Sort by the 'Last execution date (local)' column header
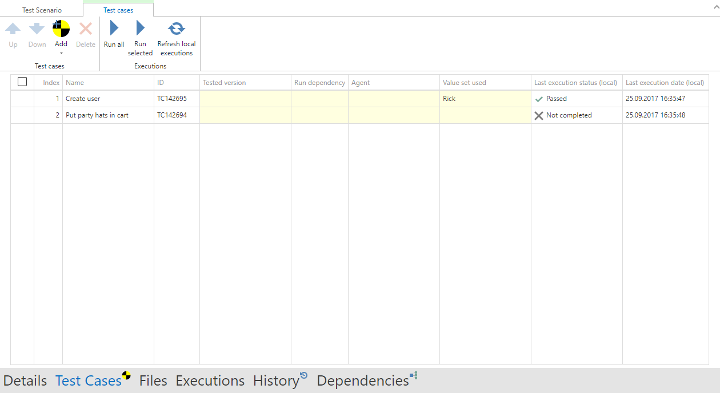 coord(665,83)
